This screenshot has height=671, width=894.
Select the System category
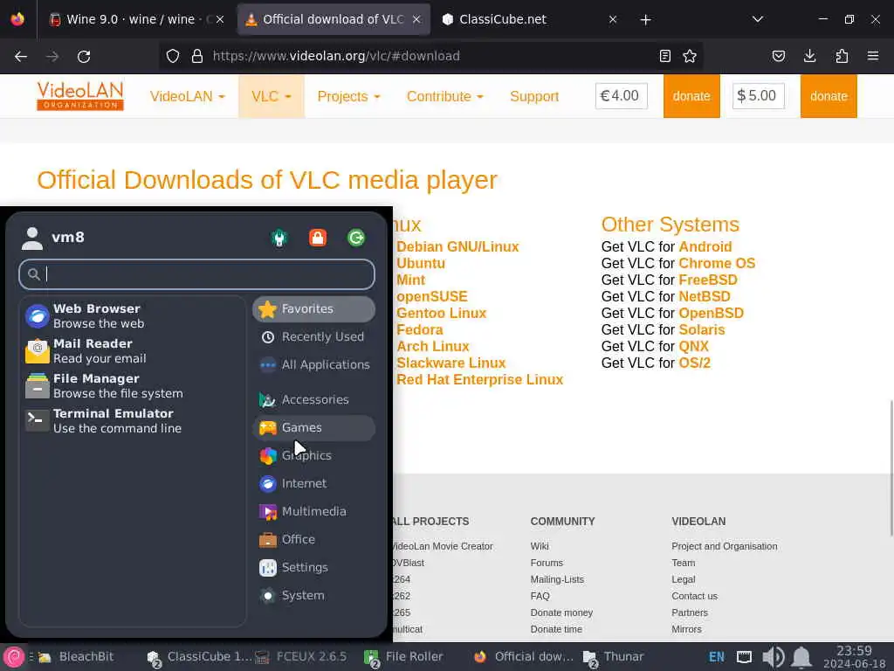[x=313, y=595]
